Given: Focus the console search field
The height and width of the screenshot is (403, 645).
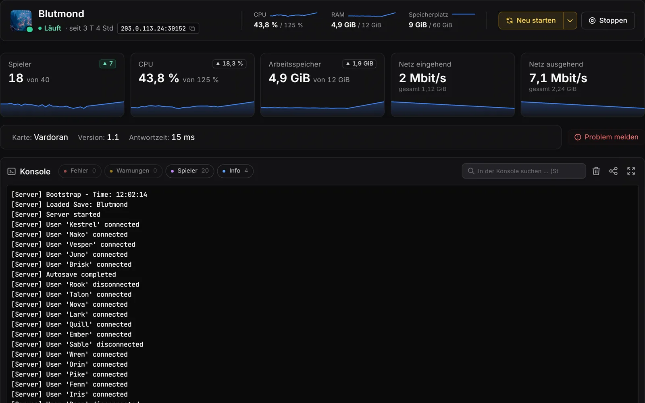Looking at the screenshot, I should 524,171.
